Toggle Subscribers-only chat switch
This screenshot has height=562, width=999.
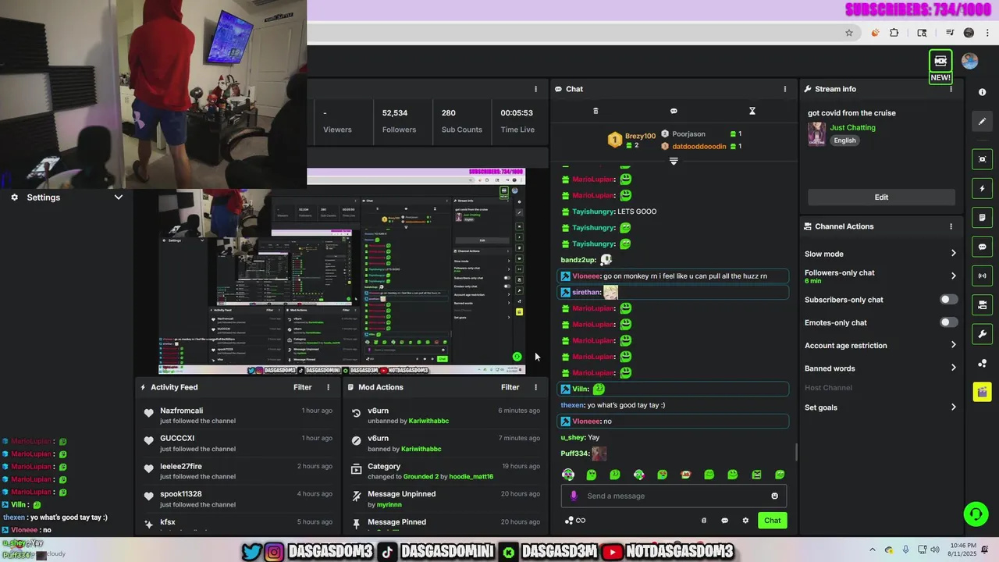click(948, 300)
